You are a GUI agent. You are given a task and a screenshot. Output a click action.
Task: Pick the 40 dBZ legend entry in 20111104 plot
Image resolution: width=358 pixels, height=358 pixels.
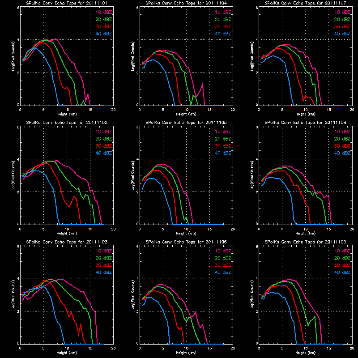point(223,34)
